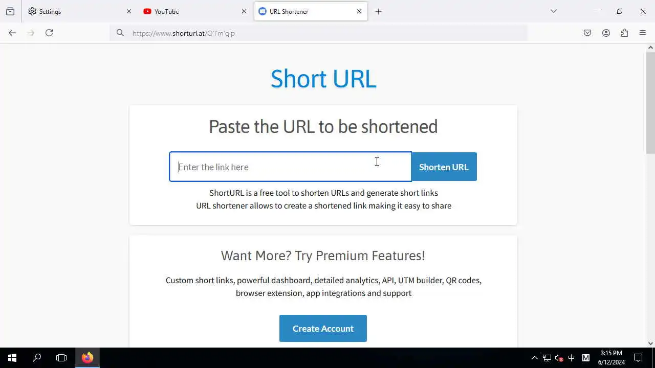Viewport: 655px width, 368px height.
Task: Open the Firefox View icon
Action: coord(10,11)
